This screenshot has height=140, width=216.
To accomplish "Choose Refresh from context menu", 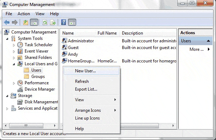I will 91,81.
